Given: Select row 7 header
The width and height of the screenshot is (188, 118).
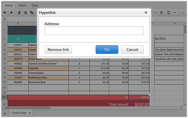Looking at the screenshot, I should [5, 64].
